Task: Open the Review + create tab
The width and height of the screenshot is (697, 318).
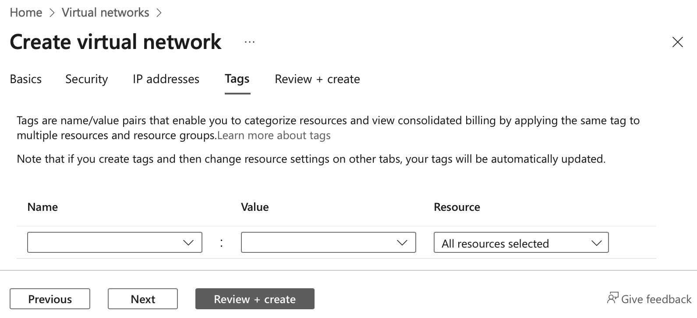Action: point(317,79)
